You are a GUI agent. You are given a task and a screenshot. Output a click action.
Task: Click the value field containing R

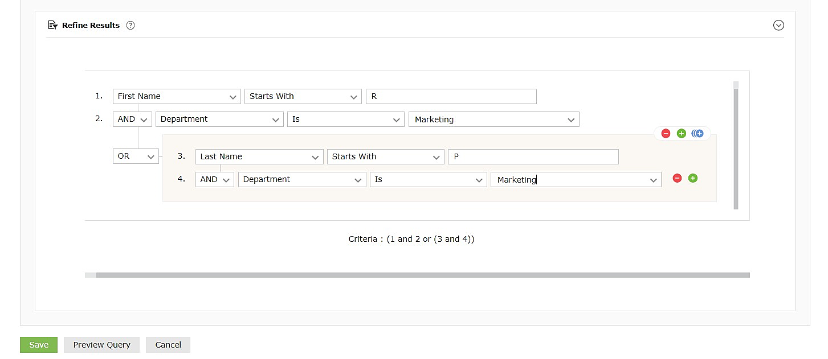click(x=451, y=97)
